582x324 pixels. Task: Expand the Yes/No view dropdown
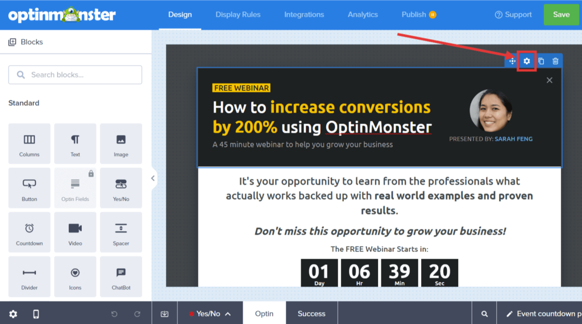point(210,314)
